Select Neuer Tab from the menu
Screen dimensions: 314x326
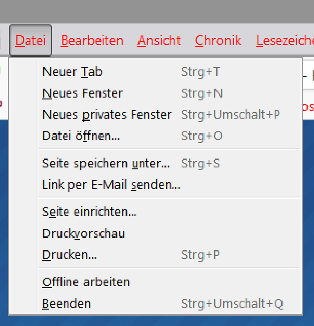(x=72, y=72)
